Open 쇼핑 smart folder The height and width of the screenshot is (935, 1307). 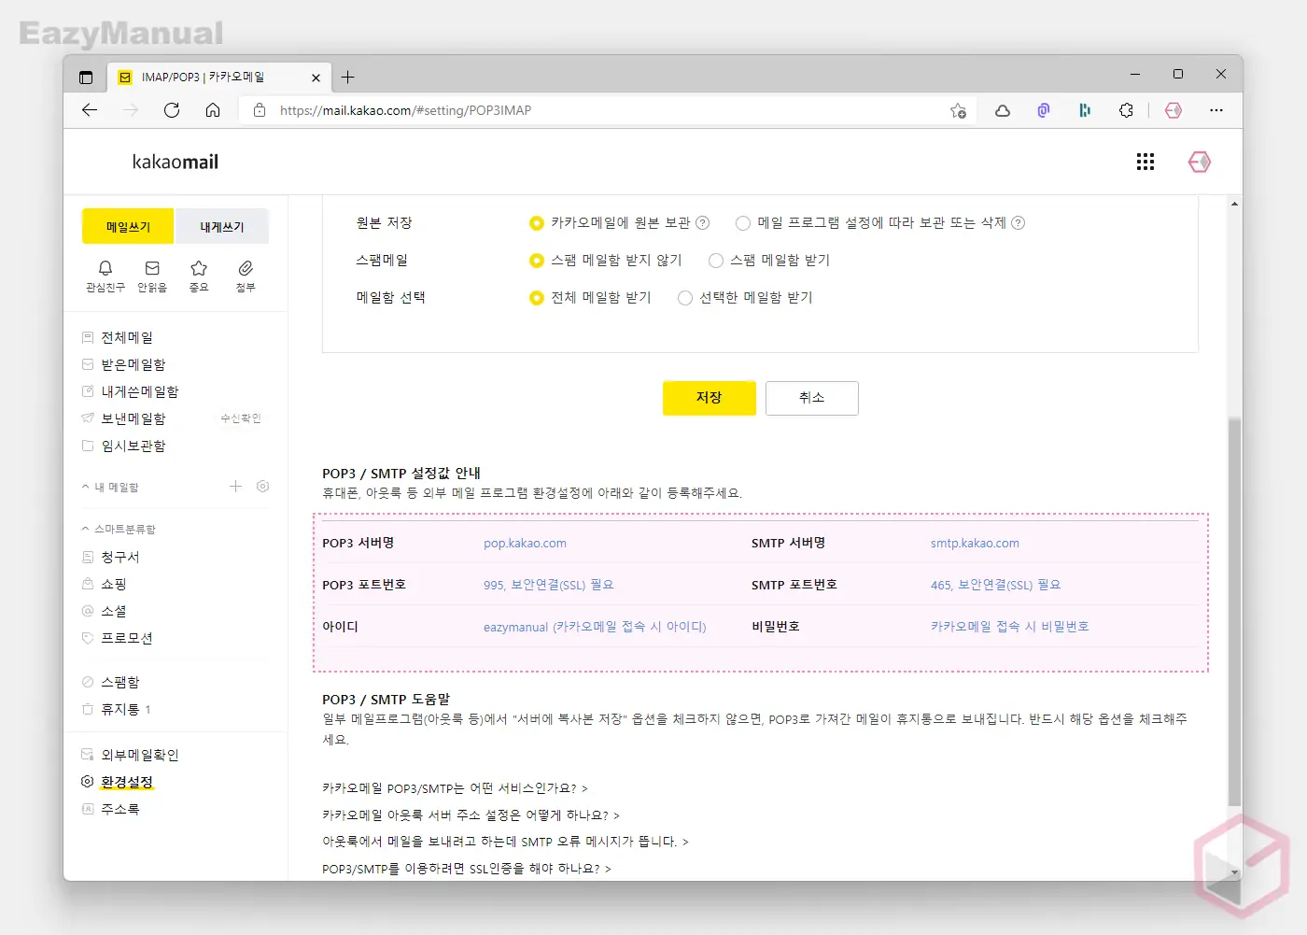point(114,584)
